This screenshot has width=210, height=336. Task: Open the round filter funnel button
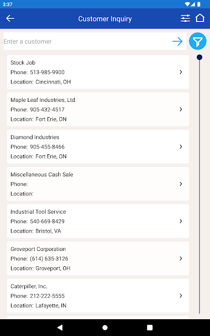tap(197, 41)
